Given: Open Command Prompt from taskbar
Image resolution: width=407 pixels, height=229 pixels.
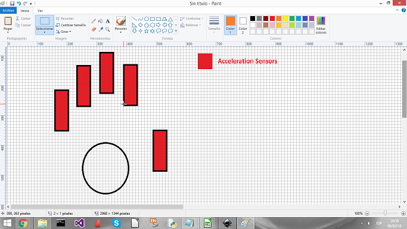Looking at the screenshot, I should 61,223.
